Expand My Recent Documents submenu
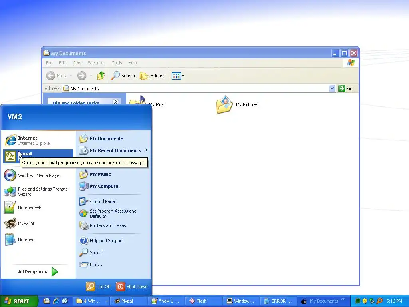Image resolution: width=409 pixels, height=307 pixels. [x=114, y=150]
